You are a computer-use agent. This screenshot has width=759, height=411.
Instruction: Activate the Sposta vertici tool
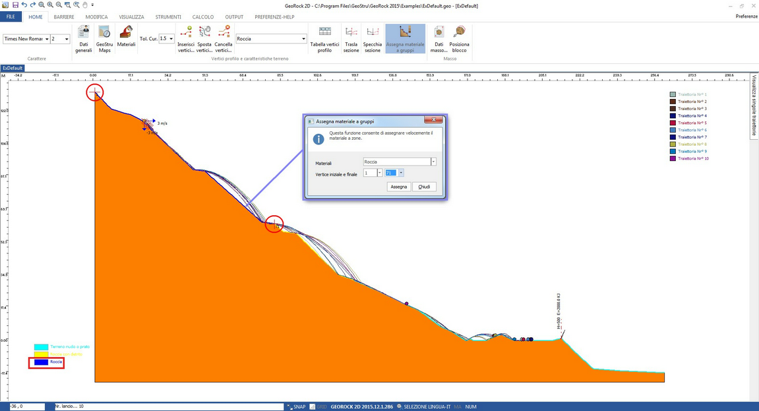point(204,39)
